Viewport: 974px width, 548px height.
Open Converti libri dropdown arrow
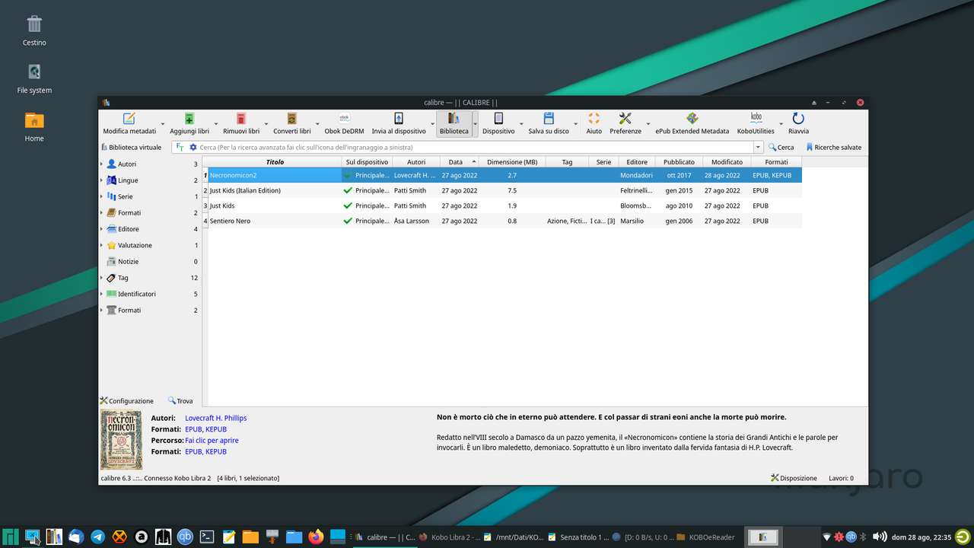[317, 123]
